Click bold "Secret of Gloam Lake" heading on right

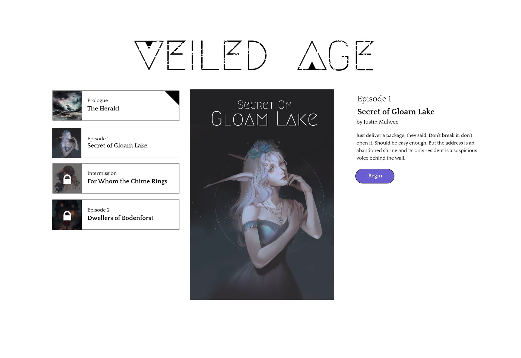396,112
